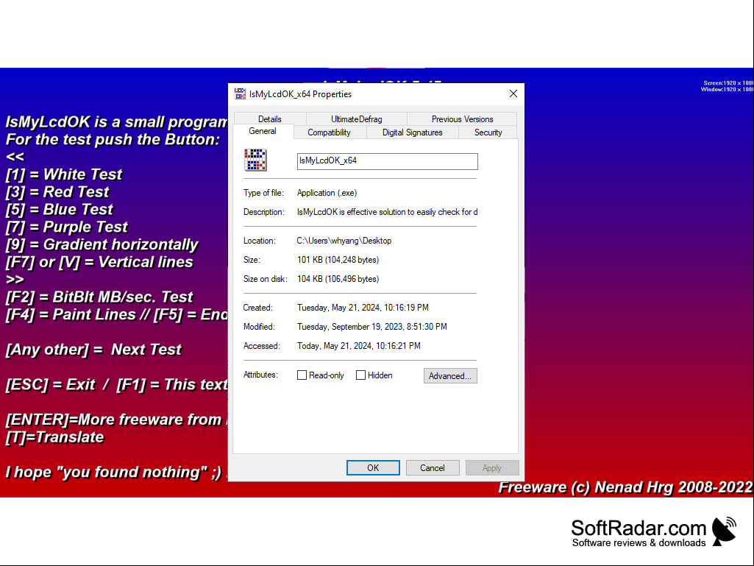
Task: Click '[9] = Gradient horizontally' in IsMyLcdOK window
Action: [102, 244]
